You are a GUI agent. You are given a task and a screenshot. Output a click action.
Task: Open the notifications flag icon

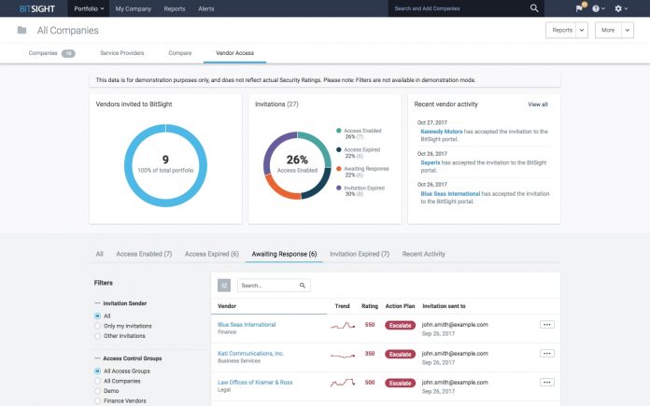(580, 8)
